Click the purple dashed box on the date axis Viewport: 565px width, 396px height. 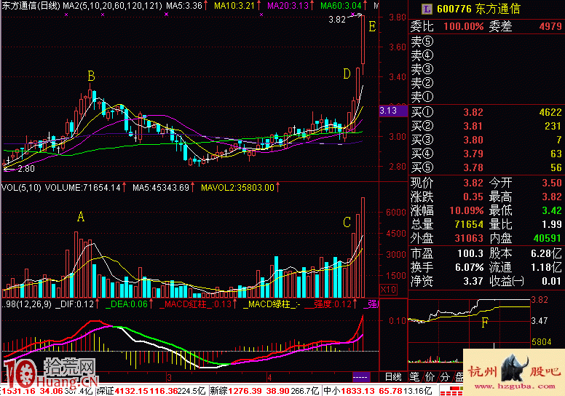(x=360, y=377)
